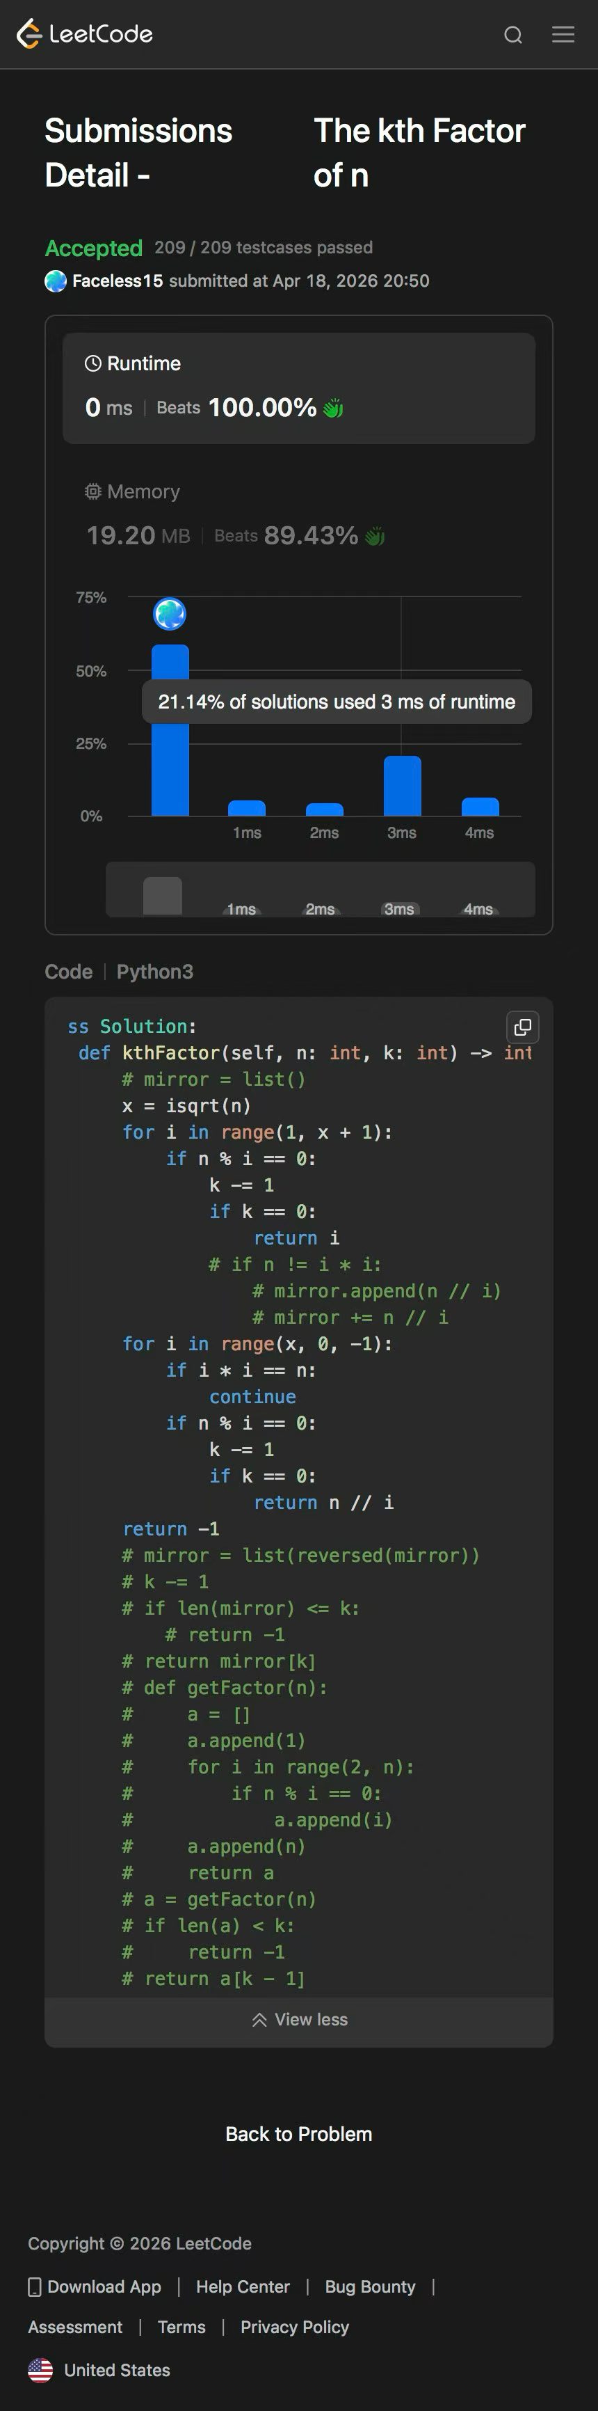598x2411 pixels.
Task: Click the chip icon beside Memory
Action: pyautogui.click(x=92, y=491)
